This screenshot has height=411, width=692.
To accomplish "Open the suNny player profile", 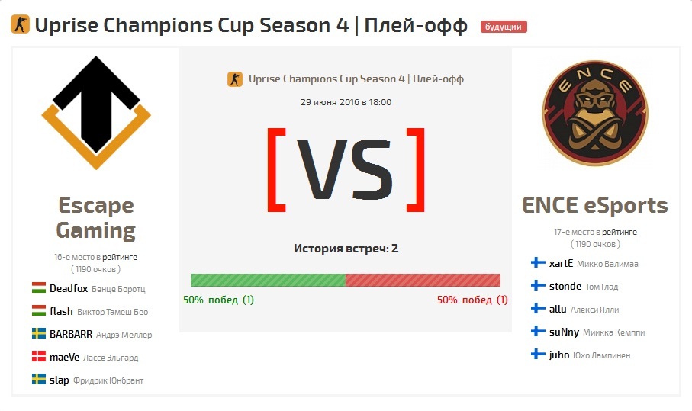I will coord(564,332).
